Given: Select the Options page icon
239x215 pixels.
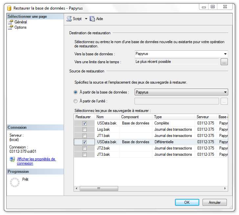Looking at the screenshot, I should pyautogui.click(x=10, y=27).
